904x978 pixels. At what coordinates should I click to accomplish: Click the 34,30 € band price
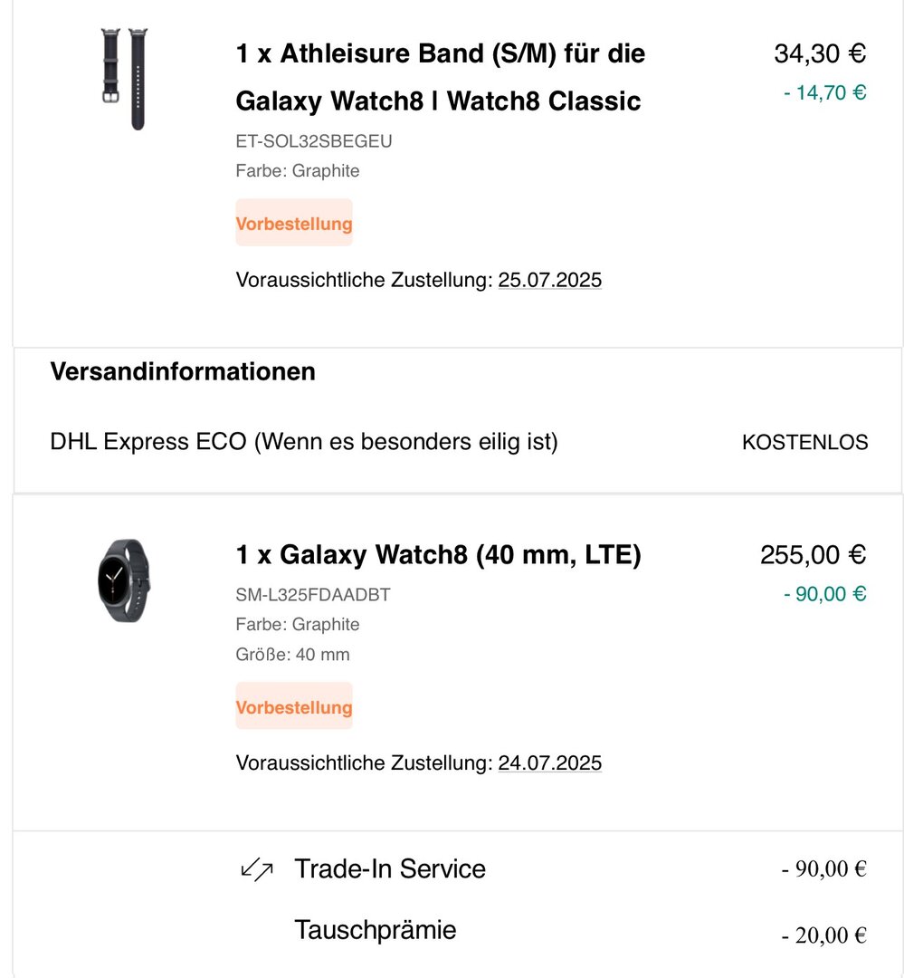pyautogui.click(x=820, y=54)
